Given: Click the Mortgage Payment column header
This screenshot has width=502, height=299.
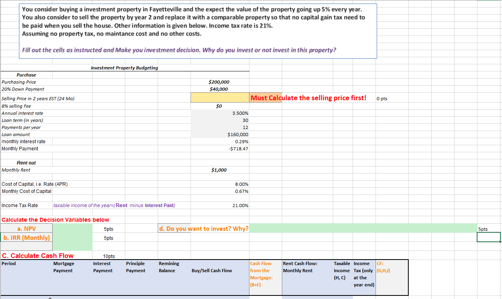Looking at the screenshot, I should 63,267.
